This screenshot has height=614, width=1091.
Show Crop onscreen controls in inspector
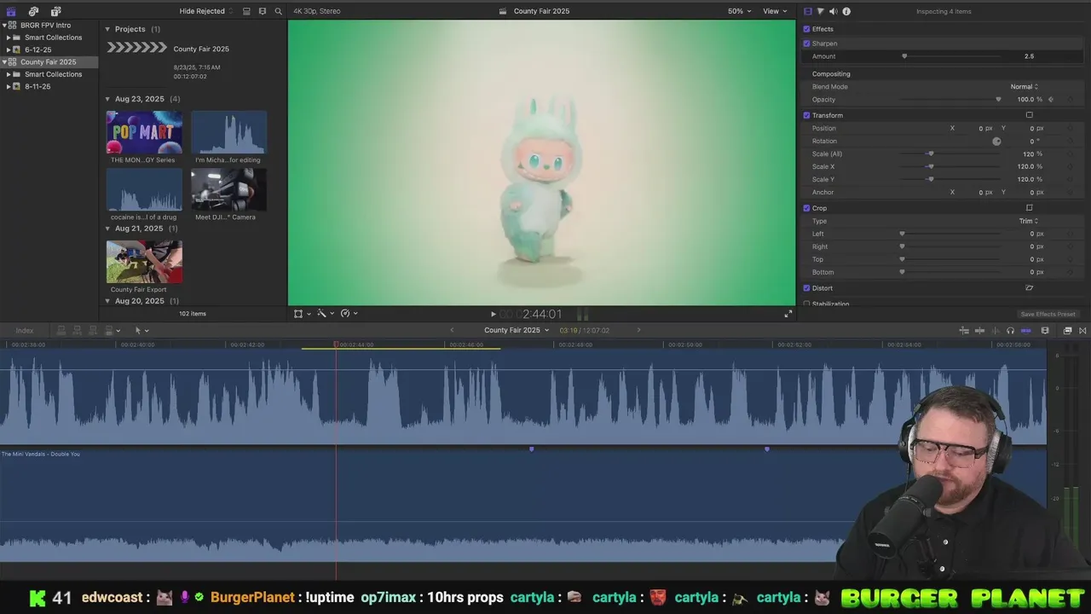1029,208
